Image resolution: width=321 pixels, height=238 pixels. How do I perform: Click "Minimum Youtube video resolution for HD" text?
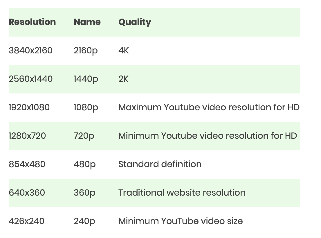208,136
